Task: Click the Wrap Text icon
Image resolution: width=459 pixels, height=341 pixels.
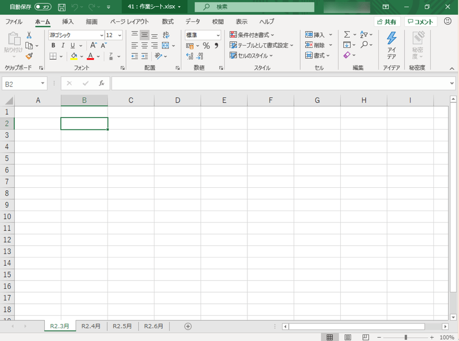Action: coord(166,35)
